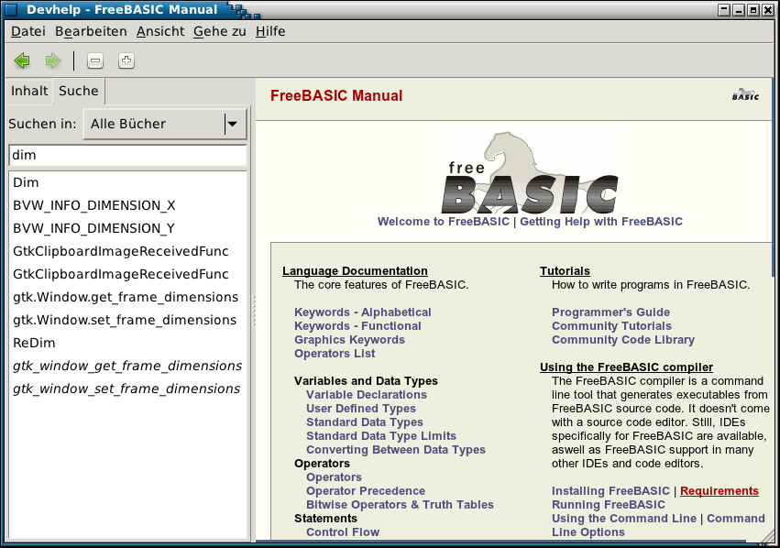Open Getting Help with FreeBASIC link
Screen dimensions: 780x548
601,221
